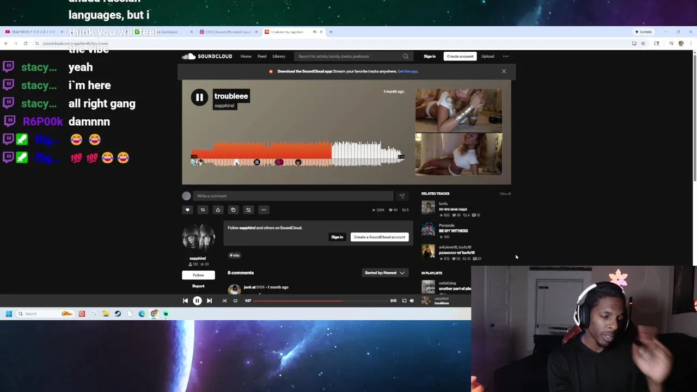
Task: Click the Write a comment field
Action: 293,196
